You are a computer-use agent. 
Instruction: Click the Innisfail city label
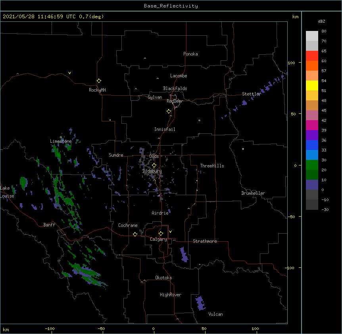click(x=165, y=129)
